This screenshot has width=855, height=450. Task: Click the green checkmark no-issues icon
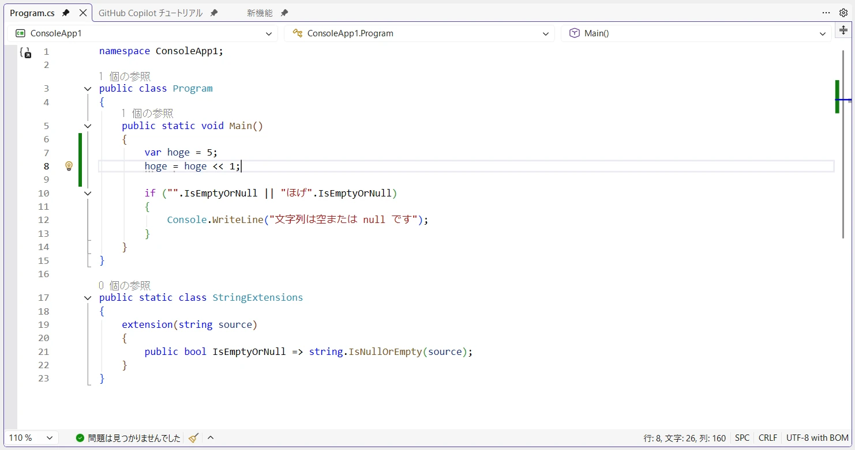(80, 438)
